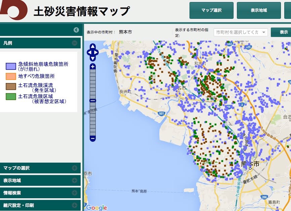Image resolution: width=291 pixels, height=211 pixels.
Task: Pan the map down with the arrow
Action: point(93,58)
